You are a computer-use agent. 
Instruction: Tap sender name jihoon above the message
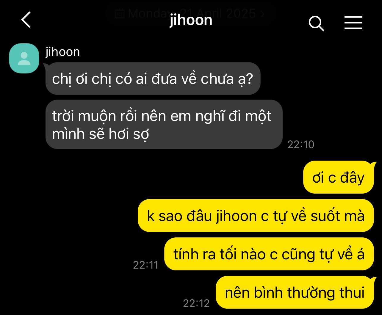click(x=62, y=52)
